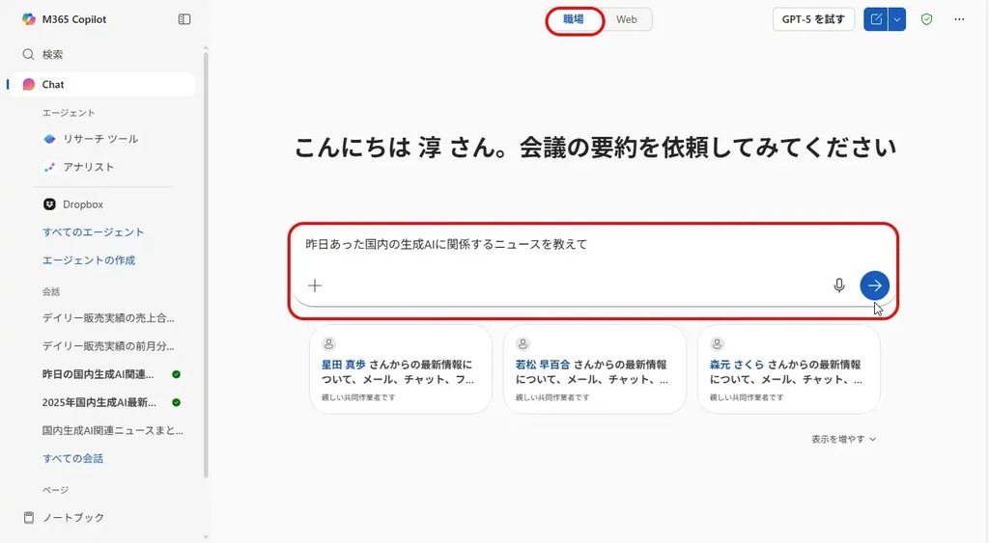This screenshot has height=543, width=989.
Task: Collapse the sidebar with the panel icon
Action: point(184,19)
